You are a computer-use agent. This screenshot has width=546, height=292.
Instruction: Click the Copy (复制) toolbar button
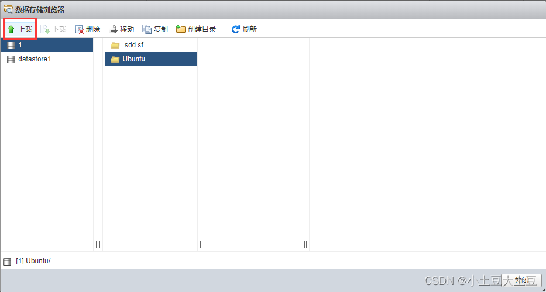(155, 29)
